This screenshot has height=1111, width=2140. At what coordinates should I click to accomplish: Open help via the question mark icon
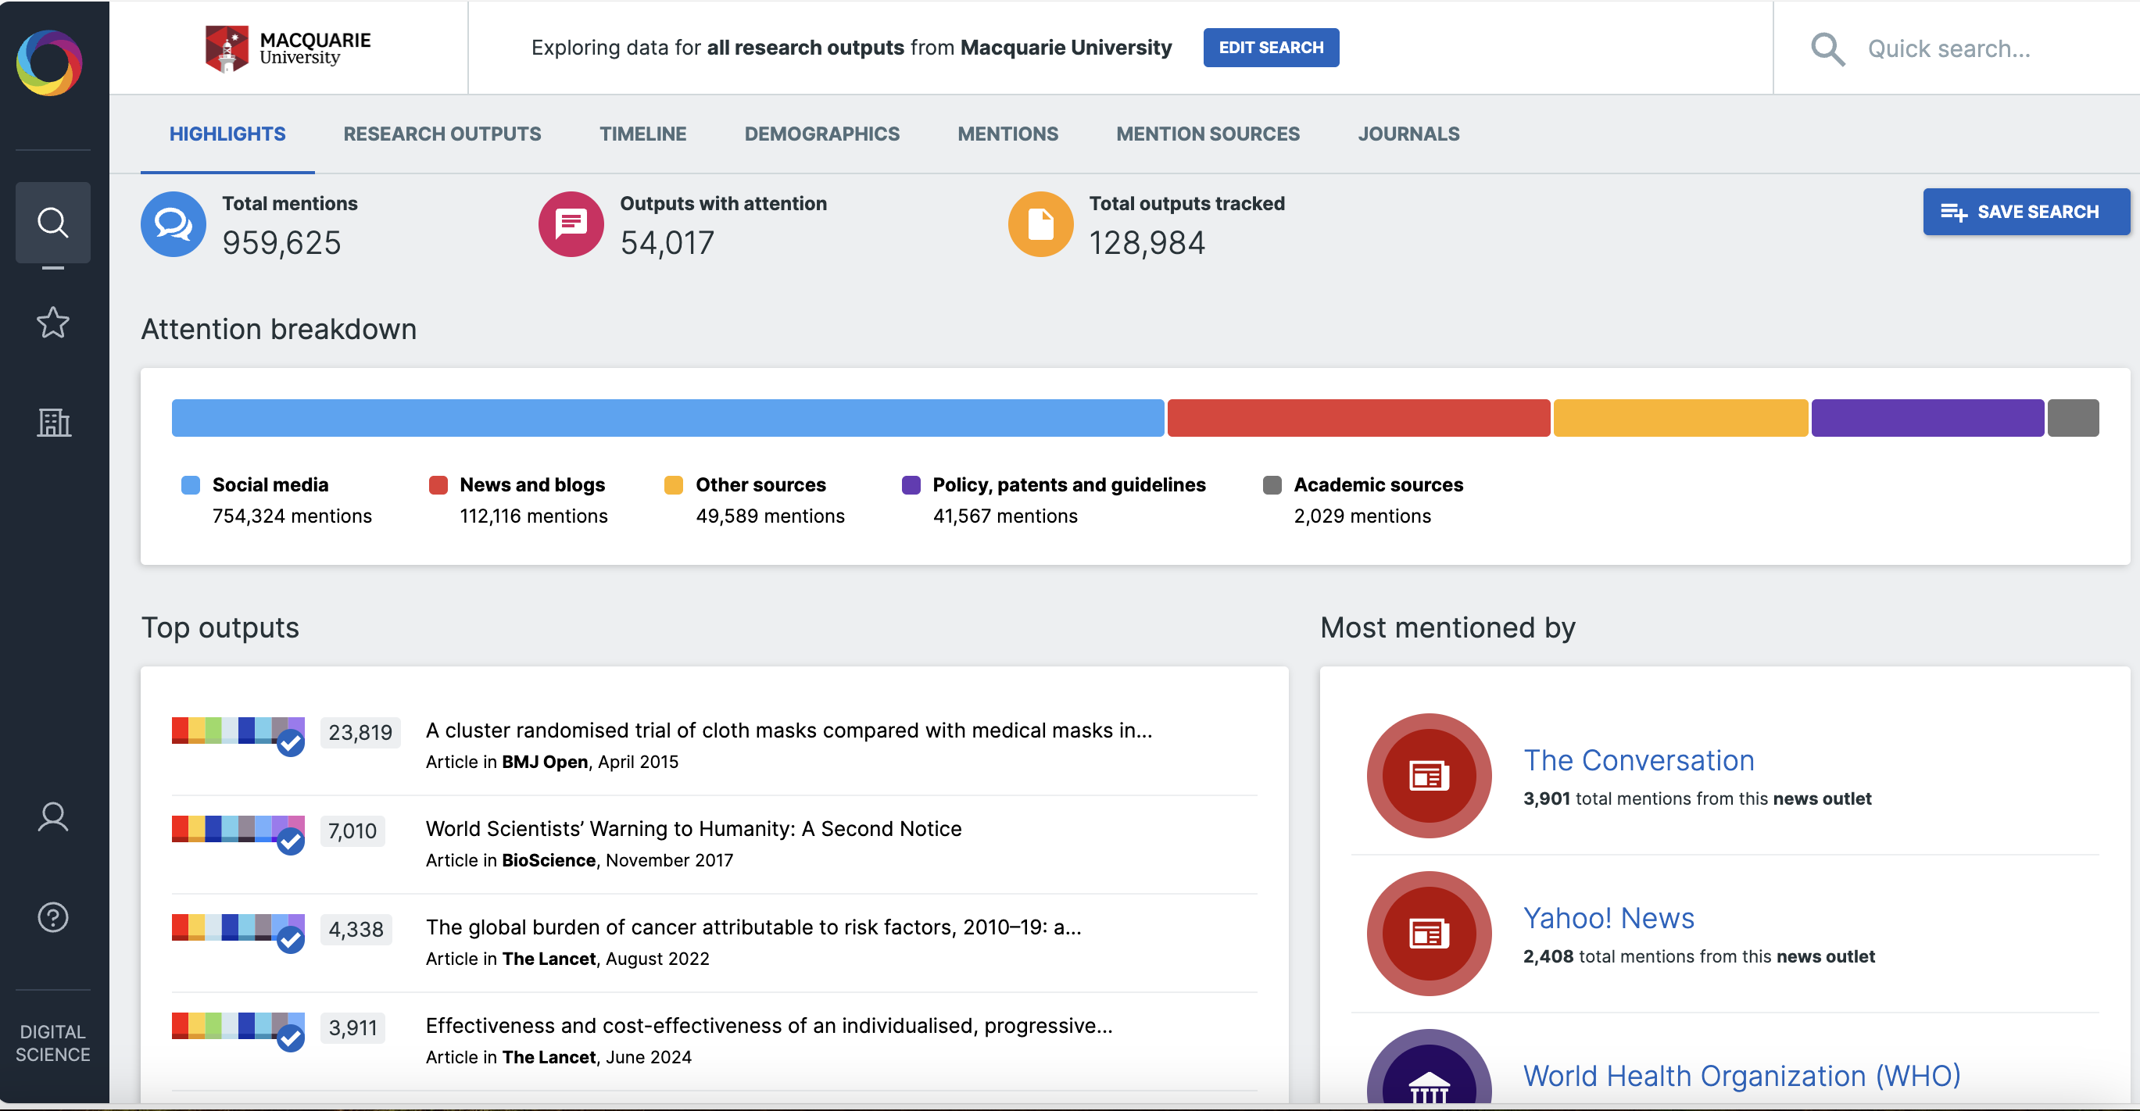[52, 916]
